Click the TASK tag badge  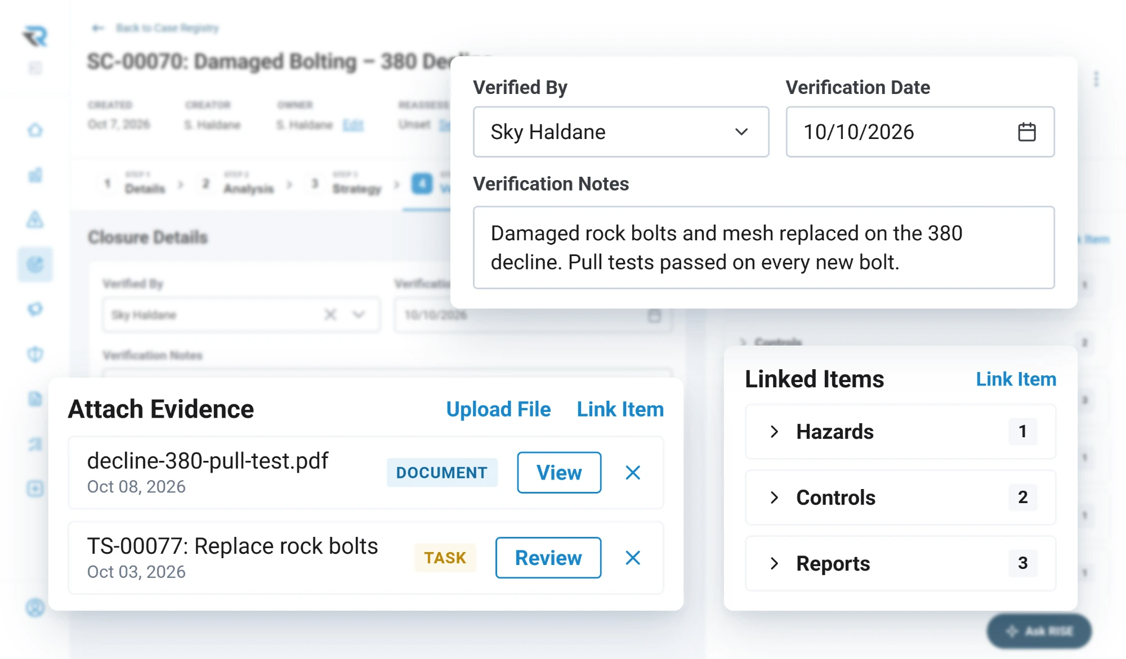coord(445,558)
